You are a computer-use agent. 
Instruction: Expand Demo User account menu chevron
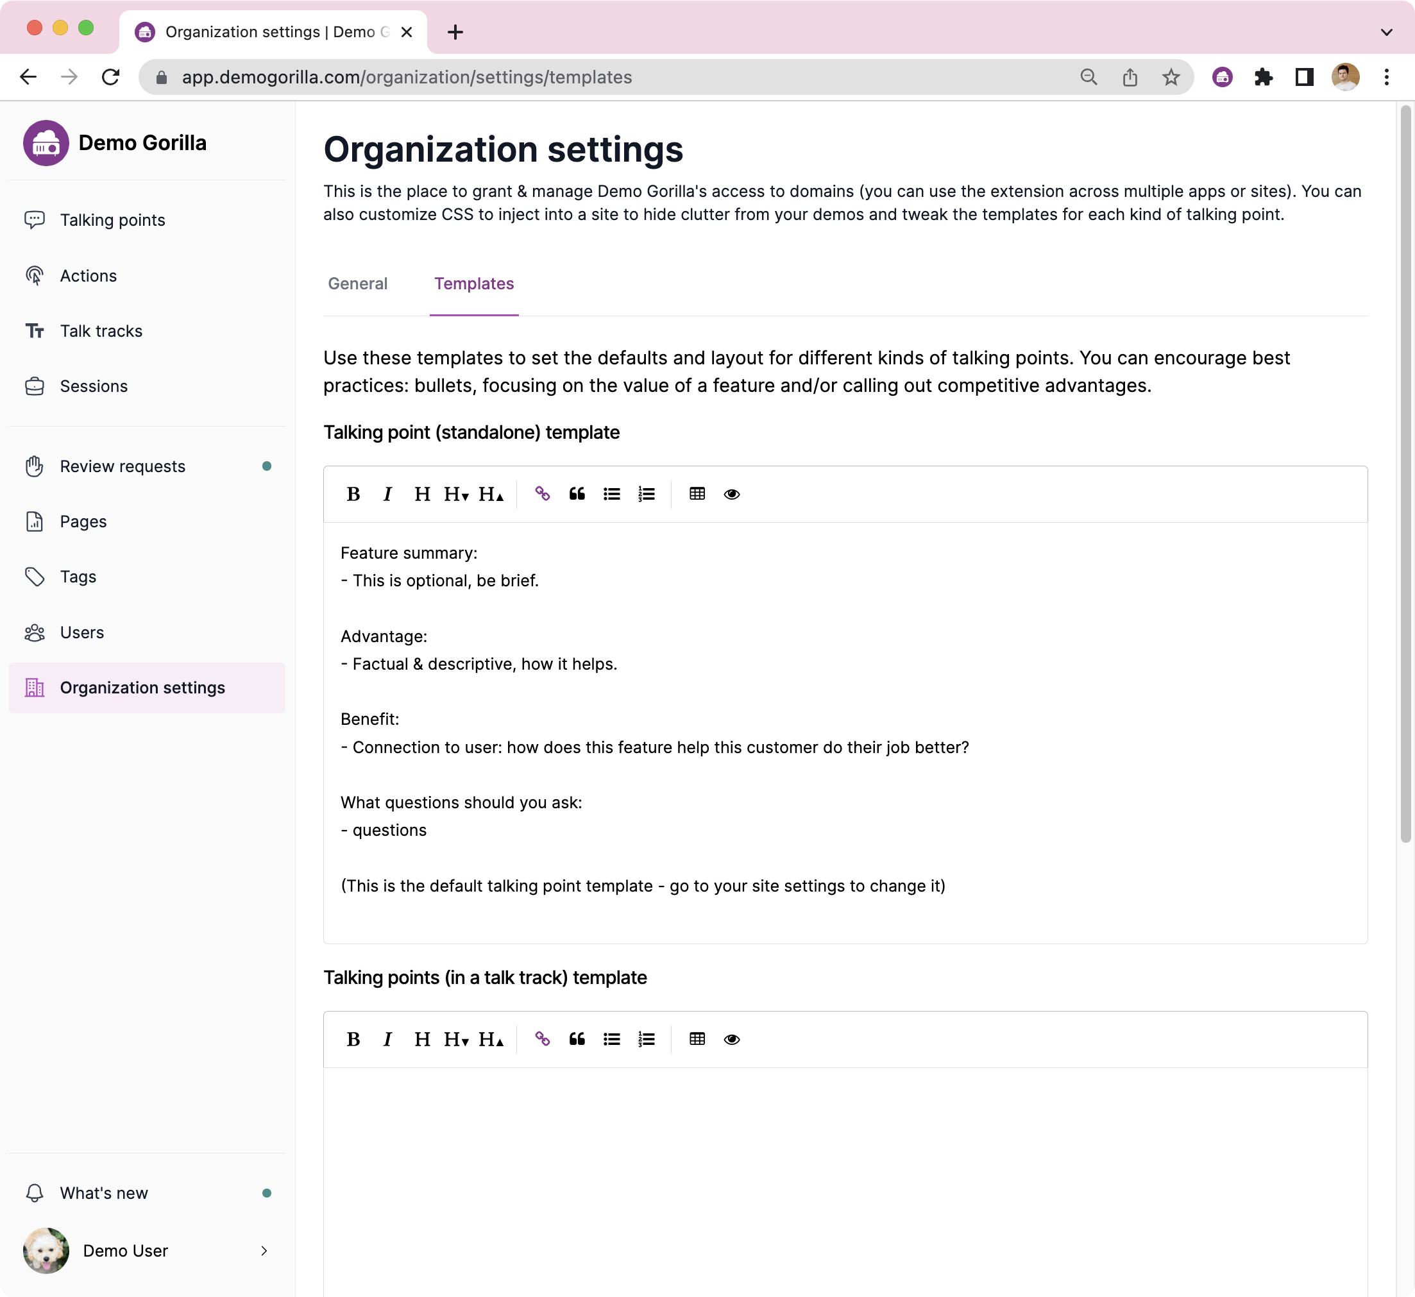coord(264,1251)
